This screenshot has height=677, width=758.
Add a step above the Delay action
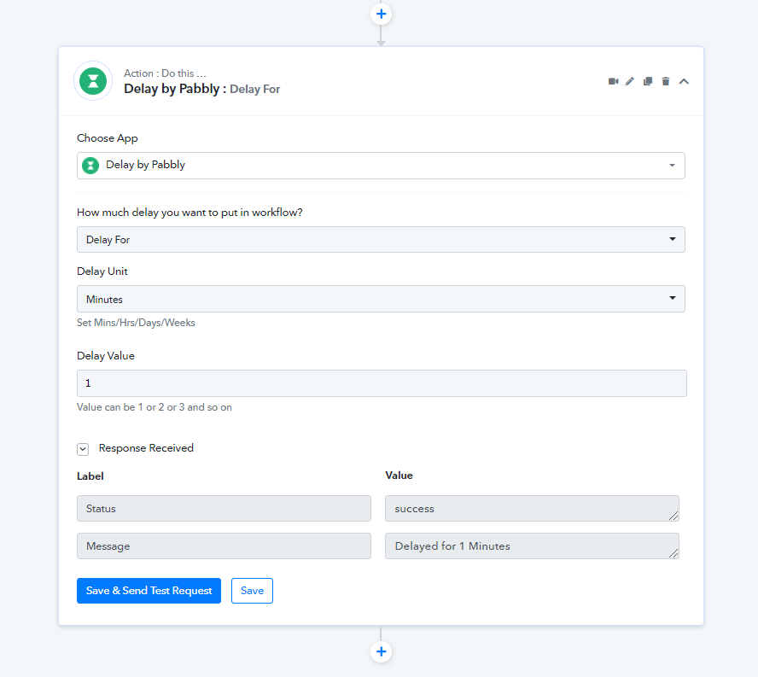tap(381, 14)
